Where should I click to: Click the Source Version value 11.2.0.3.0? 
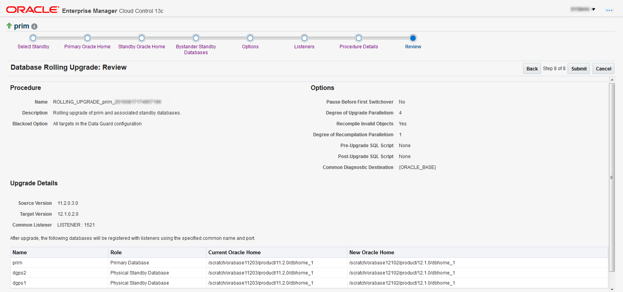68,203
